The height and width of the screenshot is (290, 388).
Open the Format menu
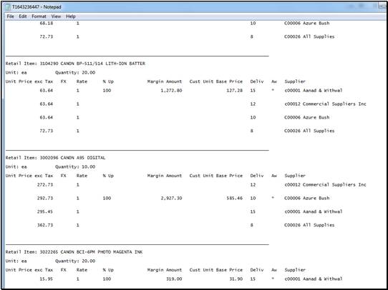pos(39,16)
